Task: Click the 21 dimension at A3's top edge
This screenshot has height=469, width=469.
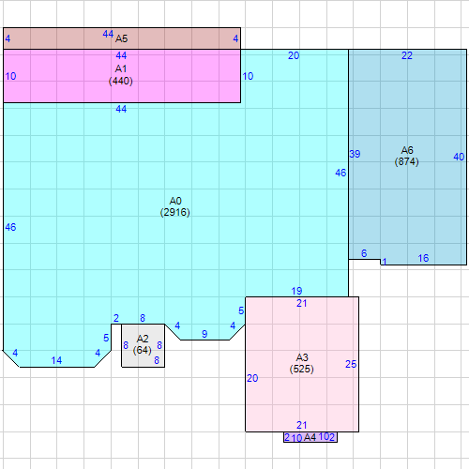Action: pos(302,303)
